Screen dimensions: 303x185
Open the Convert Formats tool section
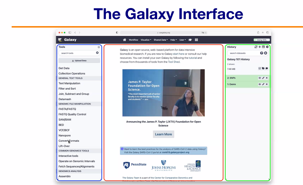click(x=69, y=141)
